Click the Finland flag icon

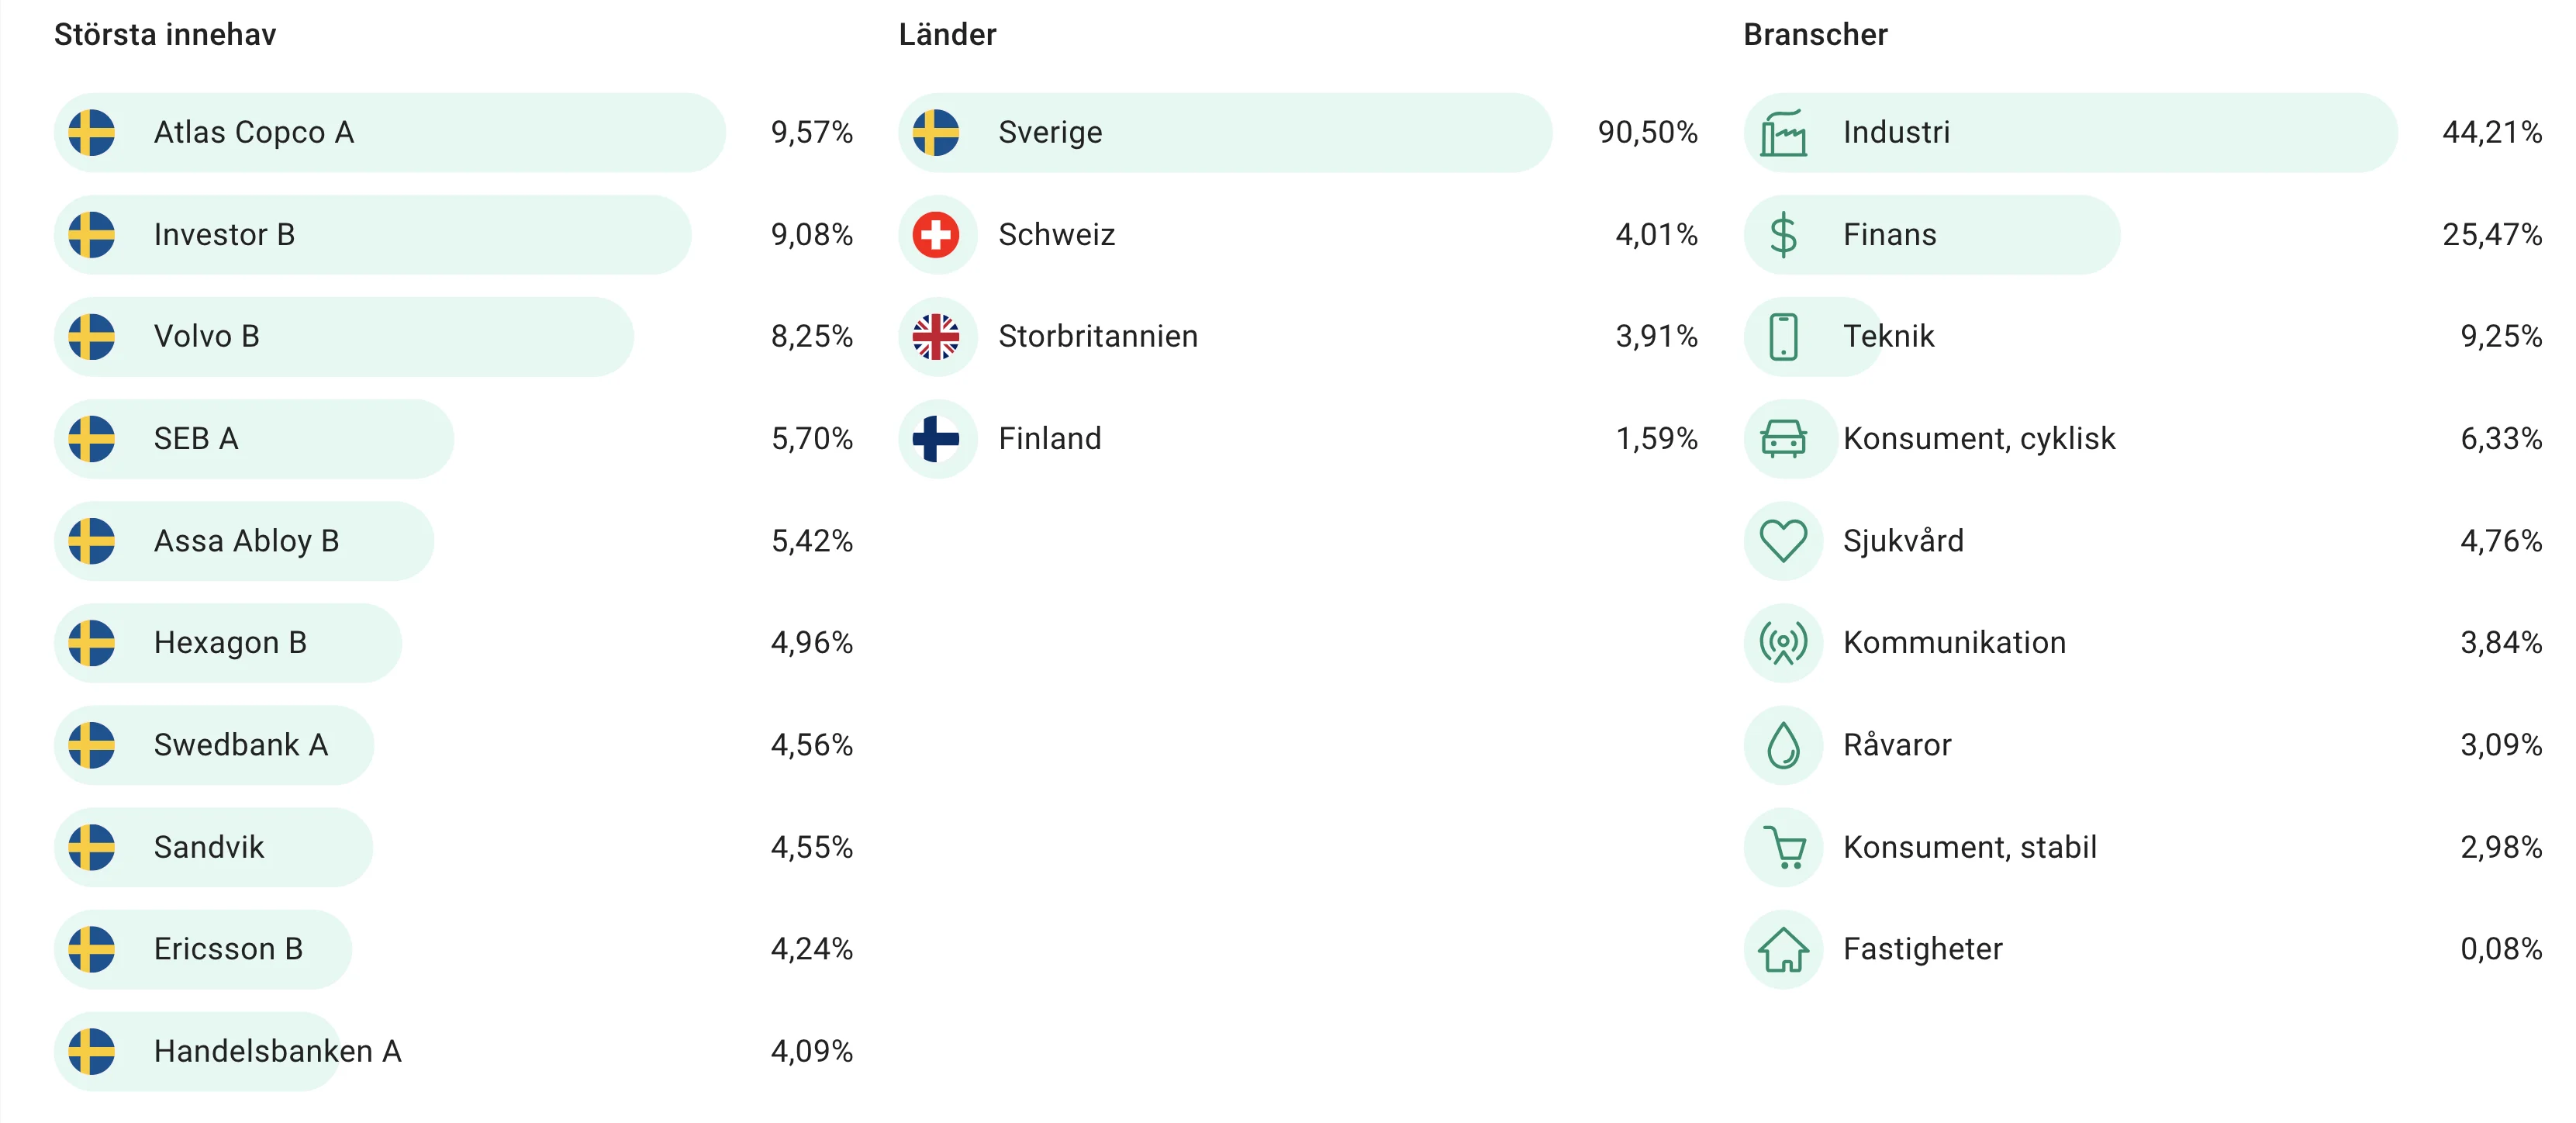(x=936, y=439)
